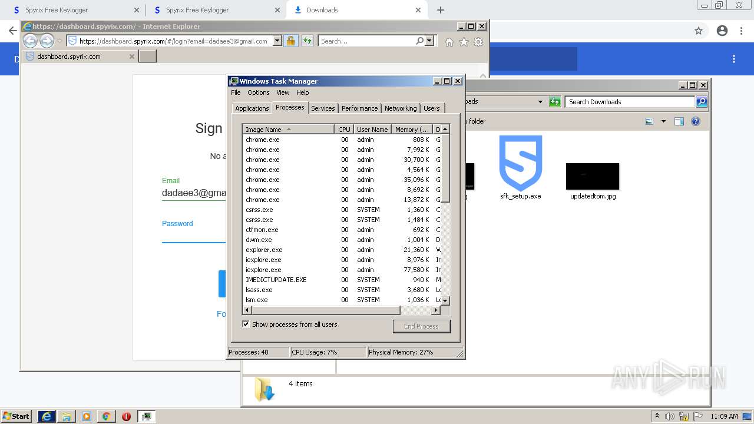Open Task Manager Help menu
Image resolution: width=754 pixels, height=424 pixels.
302,92
